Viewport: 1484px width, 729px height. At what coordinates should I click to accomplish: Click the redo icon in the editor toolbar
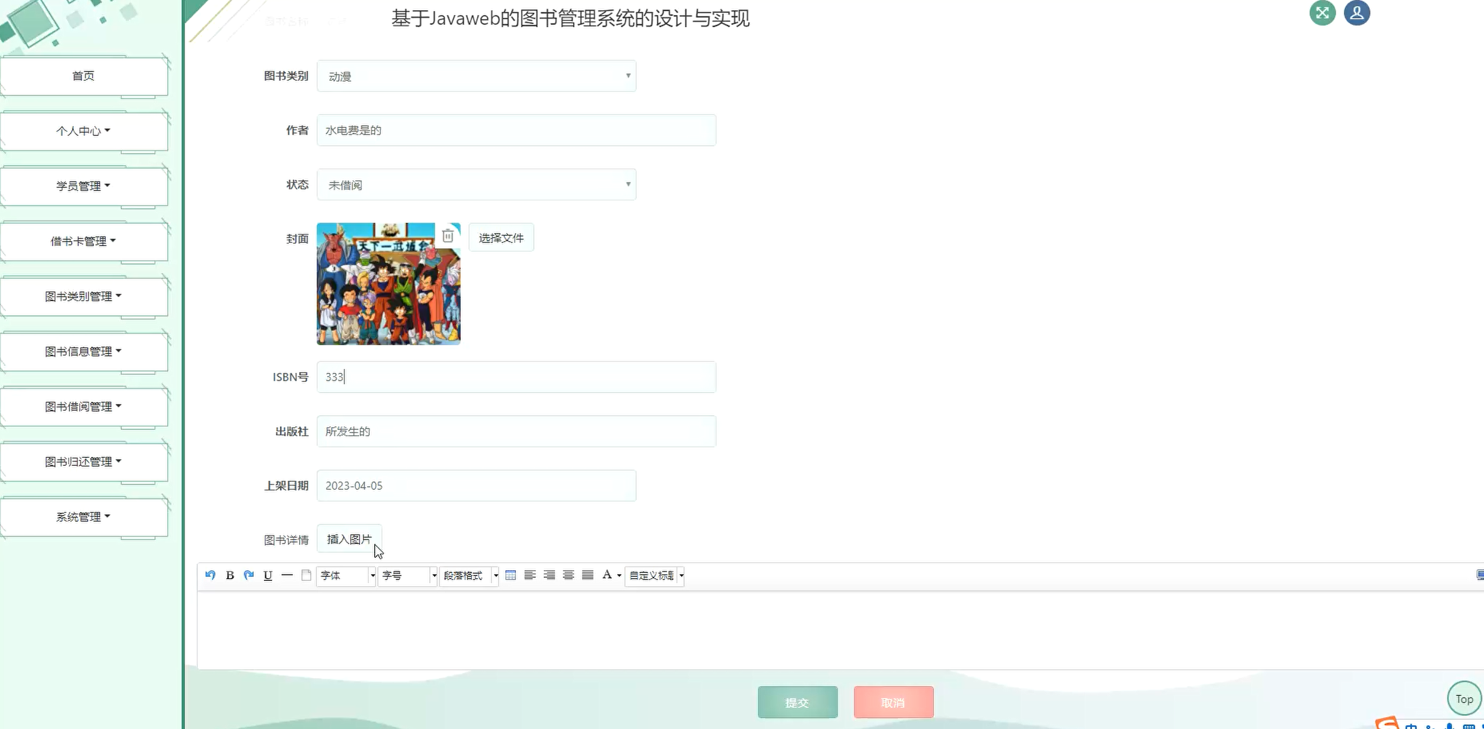pos(249,574)
